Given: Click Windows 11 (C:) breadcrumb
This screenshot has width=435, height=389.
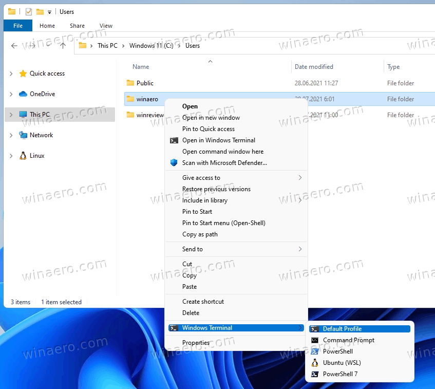Looking at the screenshot, I should tap(151, 46).
